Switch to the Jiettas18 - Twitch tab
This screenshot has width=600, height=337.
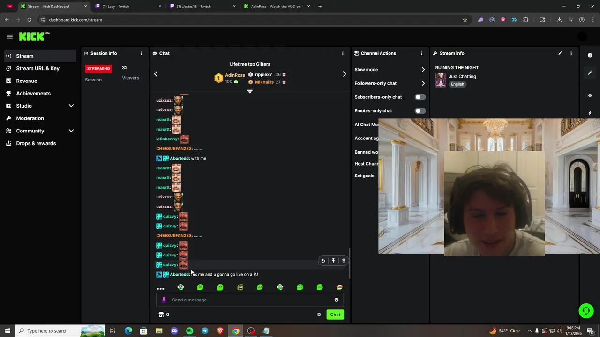[202, 7]
